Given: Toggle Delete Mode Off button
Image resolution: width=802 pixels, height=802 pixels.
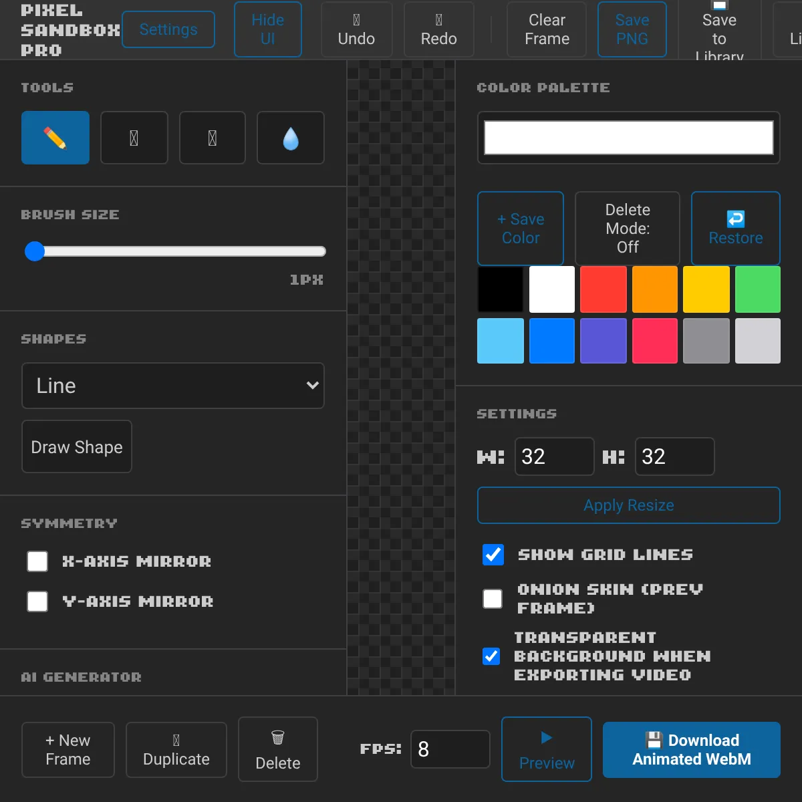Looking at the screenshot, I should 628,229.
